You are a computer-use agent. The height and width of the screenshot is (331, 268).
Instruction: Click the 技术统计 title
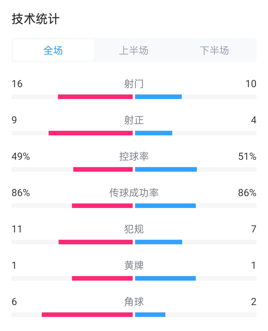pos(34,19)
